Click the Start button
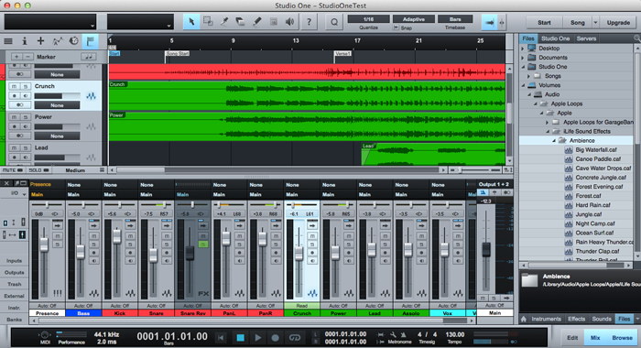The width and height of the screenshot is (641, 348). [x=544, y=23]
